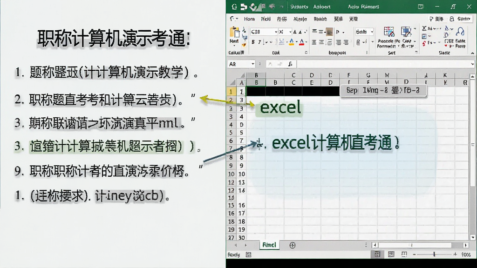
Task: Open the Font group dialog launcher
Action: coord(306,53)
